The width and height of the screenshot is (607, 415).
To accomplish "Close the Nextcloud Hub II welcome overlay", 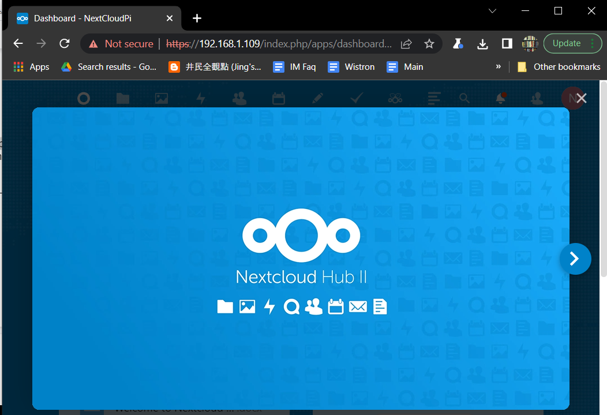I will point(581,98).
